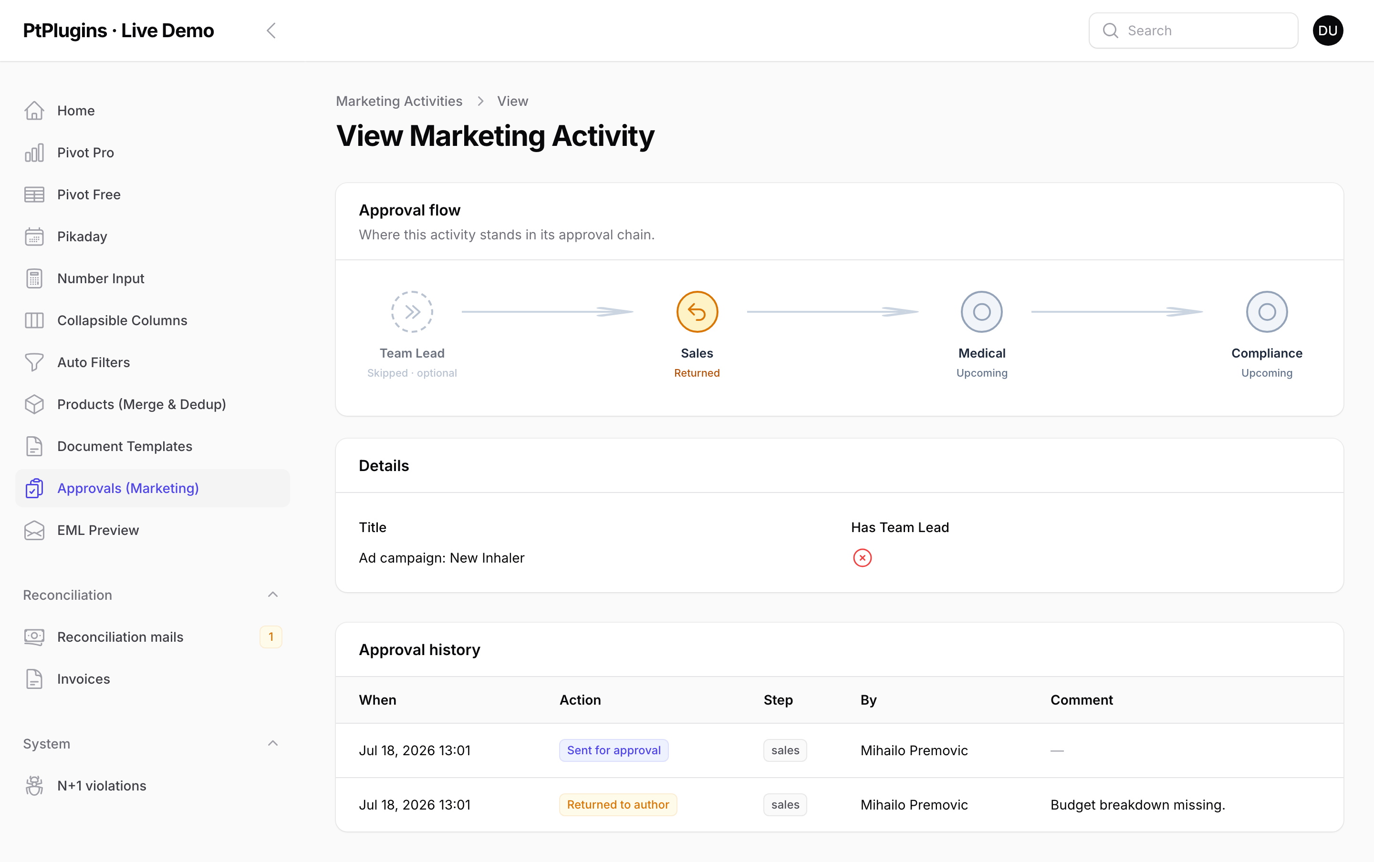Viewport: 1374px width, 862px height.
Task: Click the Action column header
Action: [580, 700]
